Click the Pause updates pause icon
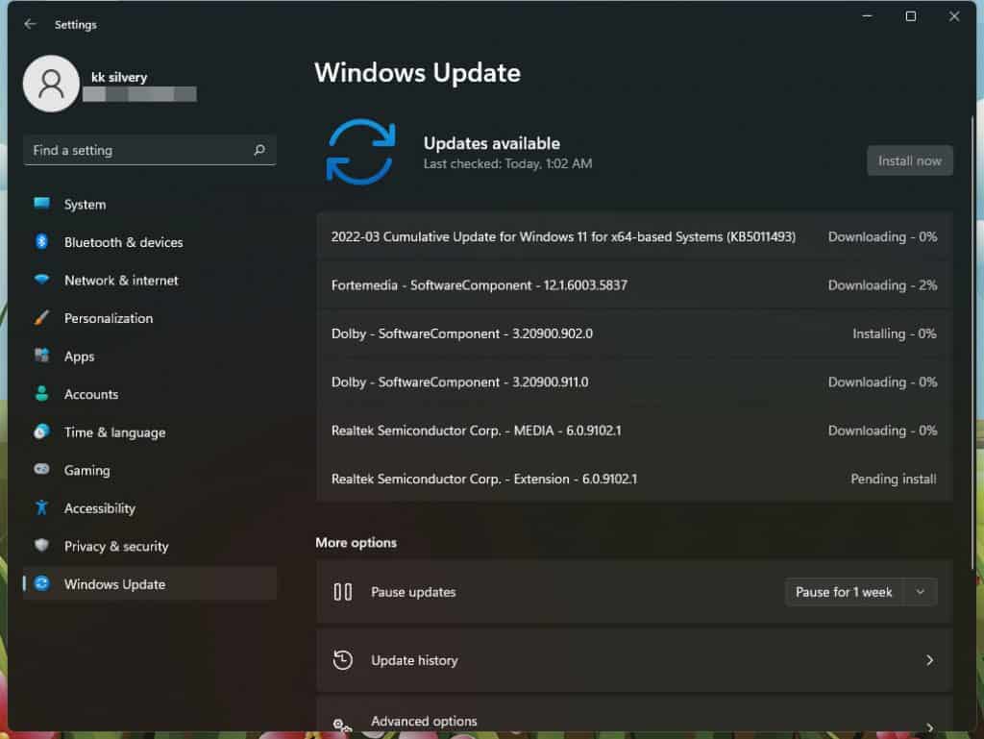 [x=343, y=592]
